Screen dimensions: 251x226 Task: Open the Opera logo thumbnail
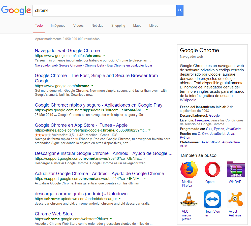212,169
